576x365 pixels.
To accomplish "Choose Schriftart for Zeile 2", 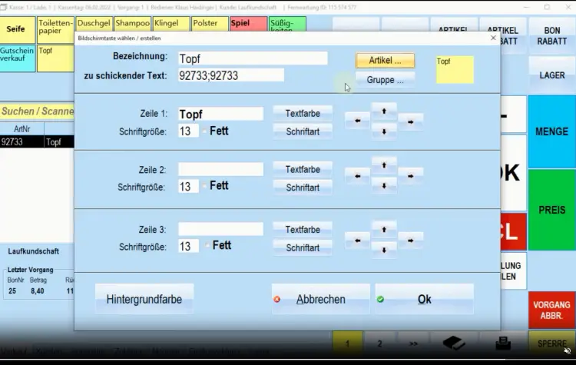I will (303, 187).
